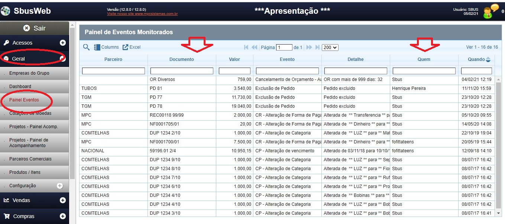505x224 pixels.
Task: Jump to the last page of results
Action: coord(317,47)
